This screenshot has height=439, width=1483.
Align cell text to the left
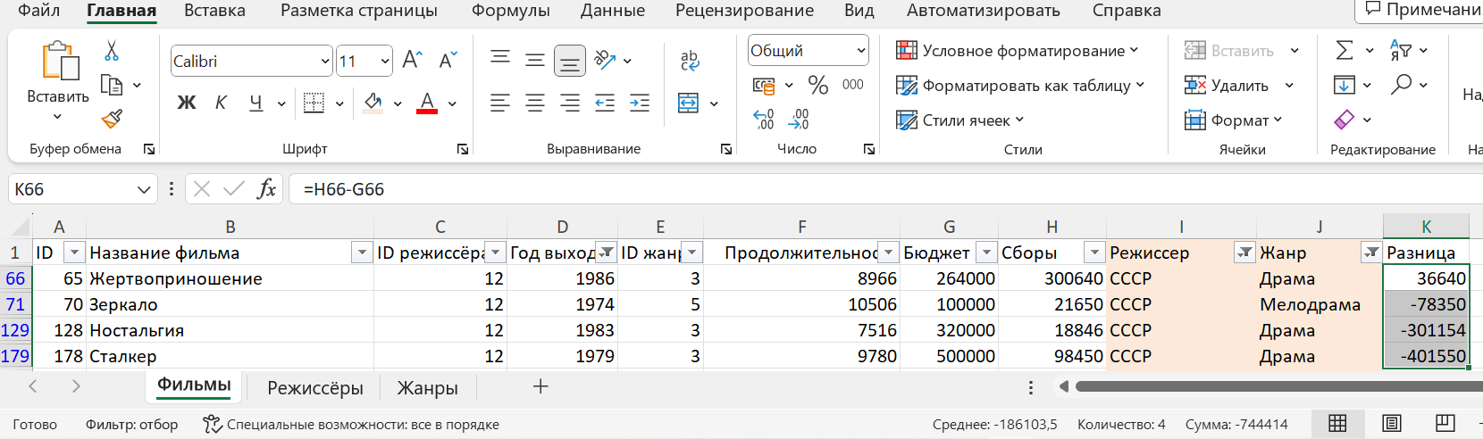(x=500, y=104)
